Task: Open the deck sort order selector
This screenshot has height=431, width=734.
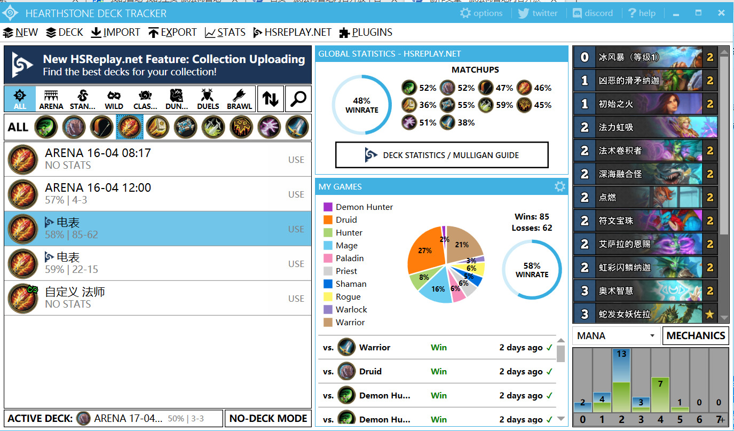Action: point(270,99)
